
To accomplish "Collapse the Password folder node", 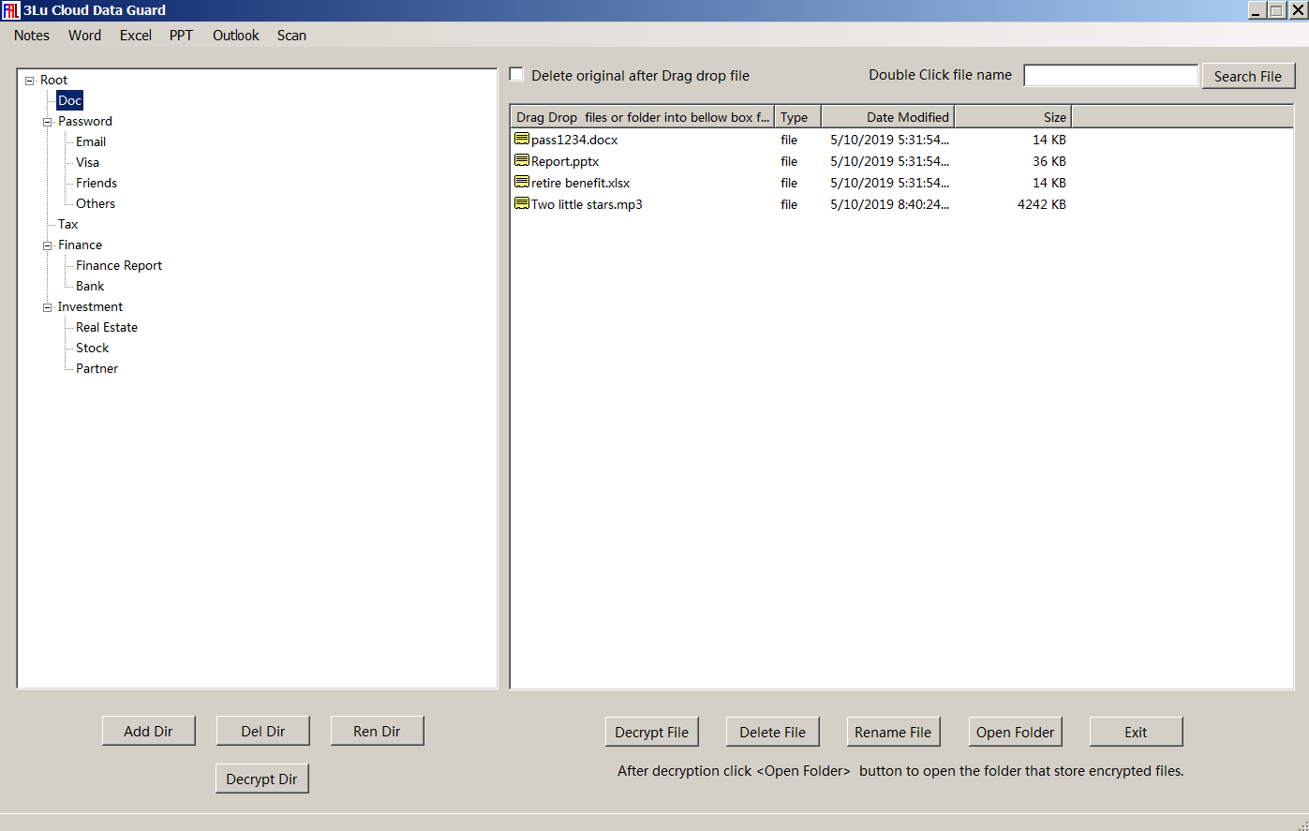I will pyautogui.click(x=48, y=122).
